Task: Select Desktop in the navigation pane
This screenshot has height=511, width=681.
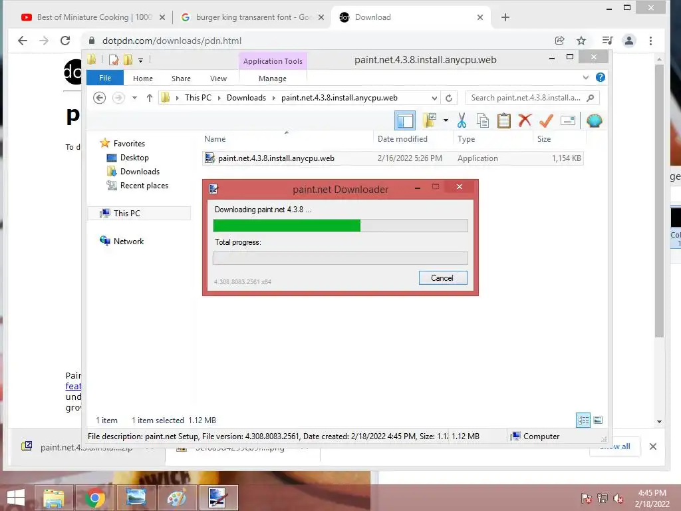Action: coord(134,158)
